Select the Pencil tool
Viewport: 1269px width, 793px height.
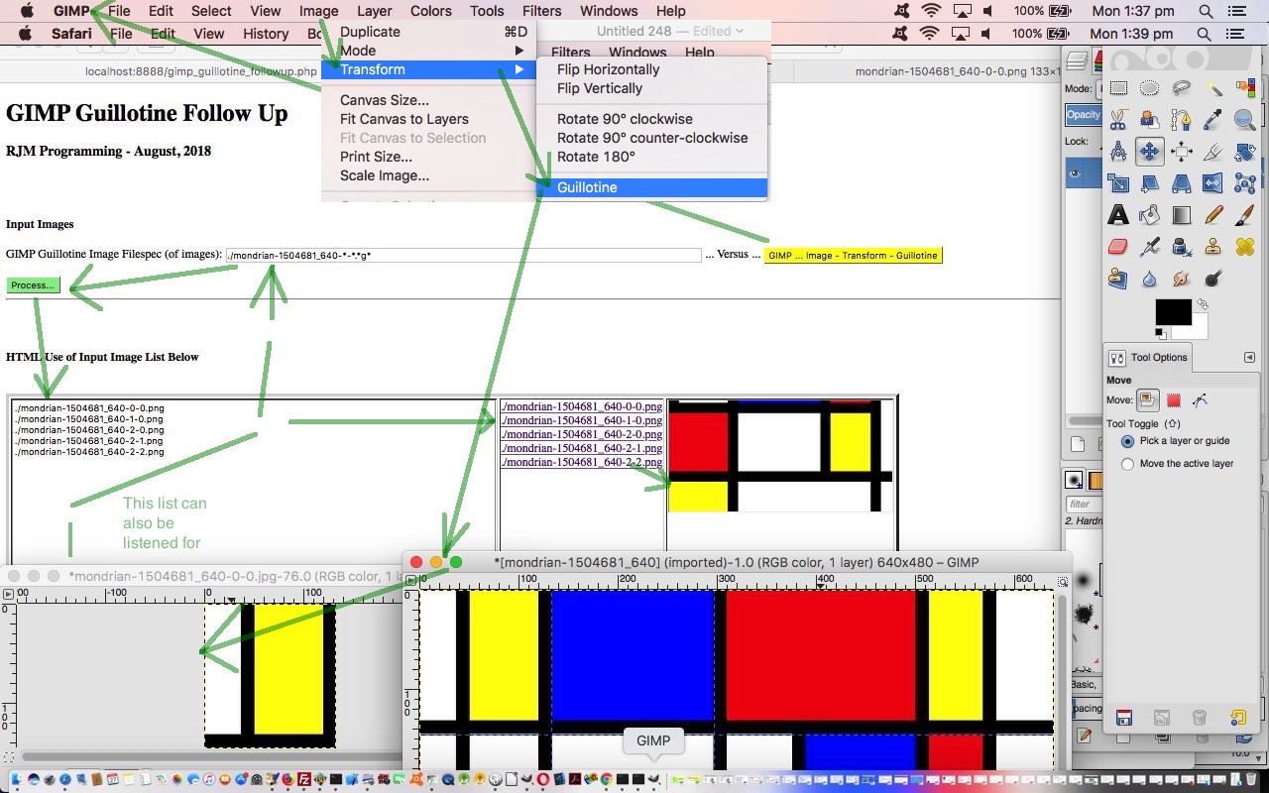click(x=1213, y=215)
